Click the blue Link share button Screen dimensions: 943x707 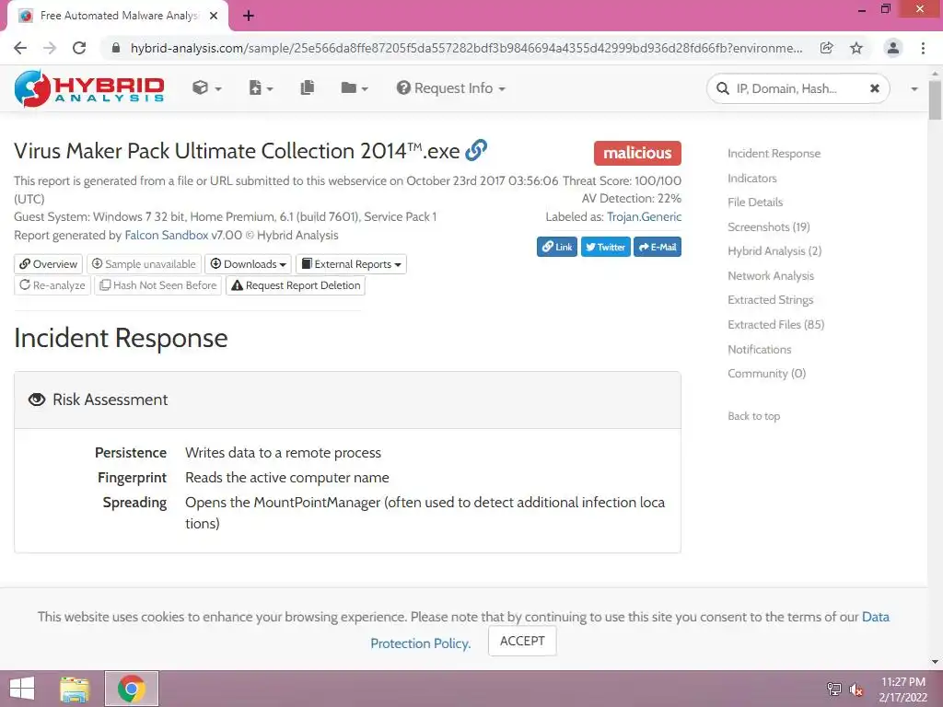557,247
